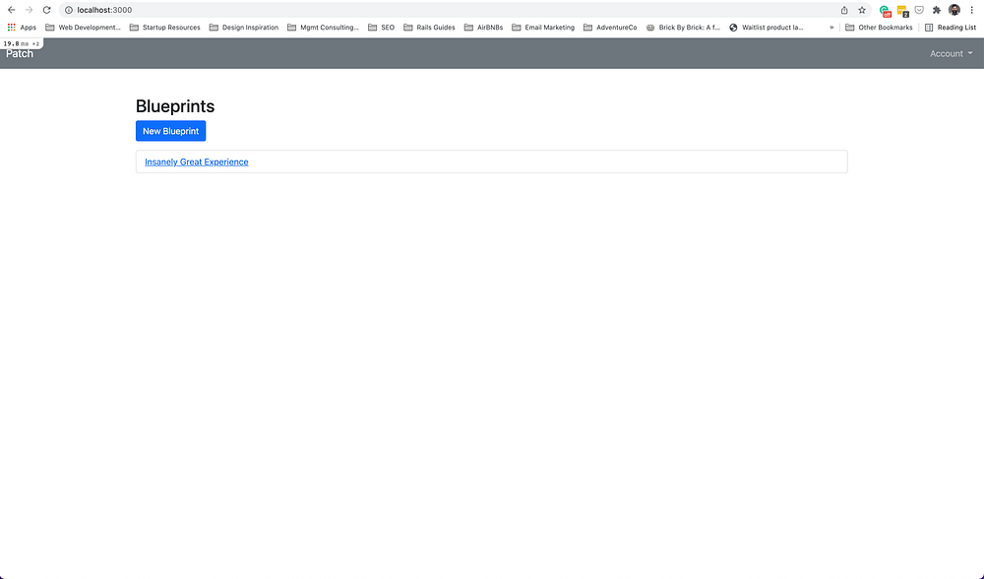The width and height of the screenshot is (984, 579).
Task: Click the Blueprints page heading
Action: (x=175, y=106)
